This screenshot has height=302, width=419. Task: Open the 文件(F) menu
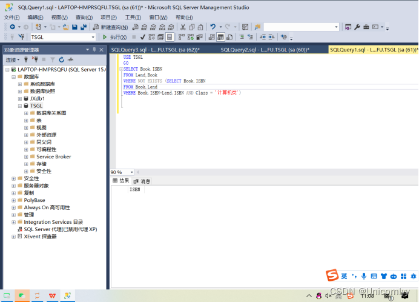[12, 18]
